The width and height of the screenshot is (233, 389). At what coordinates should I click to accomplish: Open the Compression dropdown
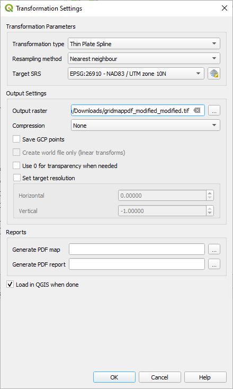[x=146, y=126]
